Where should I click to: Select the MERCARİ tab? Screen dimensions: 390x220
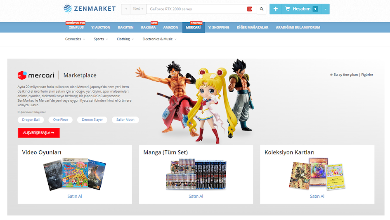193,27
